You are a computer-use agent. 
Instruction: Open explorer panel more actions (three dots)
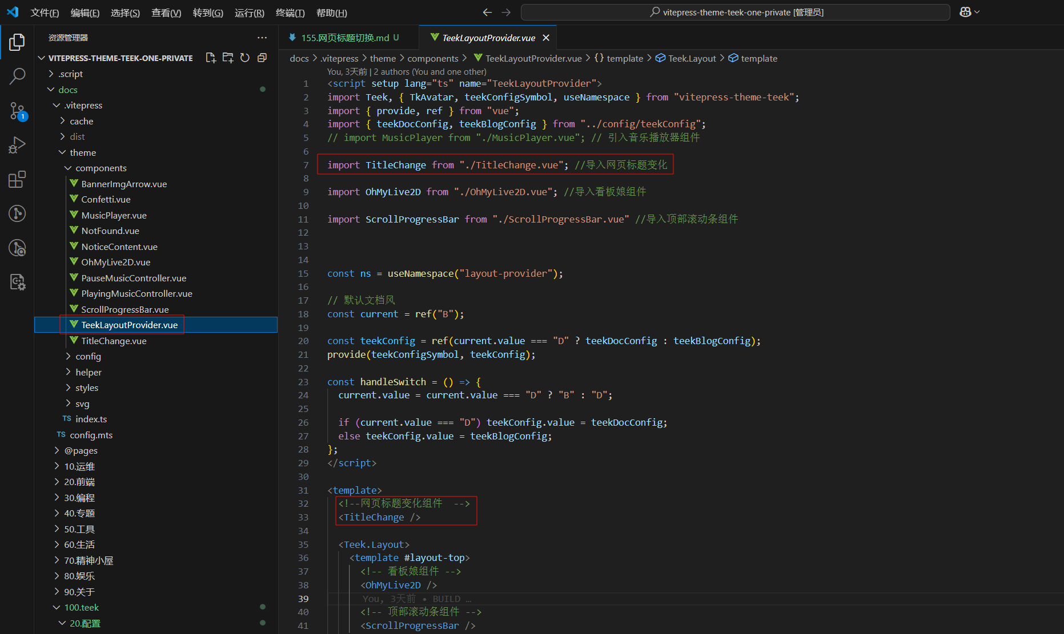click(262, 38)
